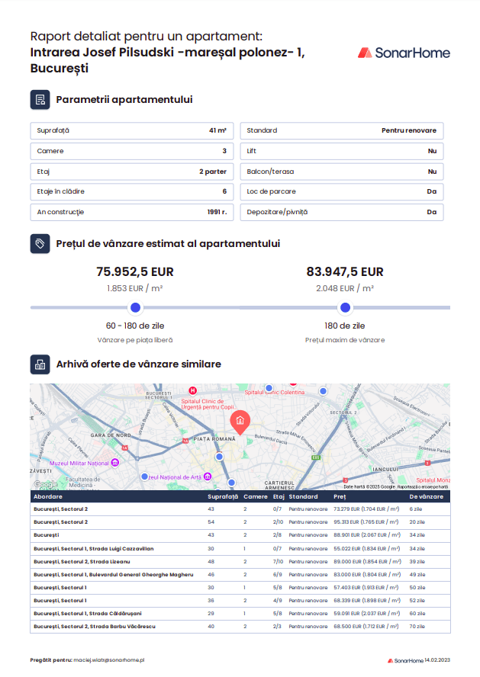Click the Raportează o eroare pe hartă link

pos(422,486)
